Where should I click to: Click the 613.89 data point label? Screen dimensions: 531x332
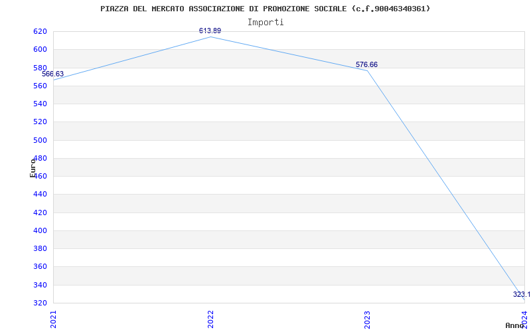pos(210,31)
